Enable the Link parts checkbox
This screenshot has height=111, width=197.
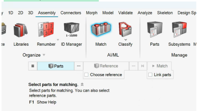click(x=150, y=75)
